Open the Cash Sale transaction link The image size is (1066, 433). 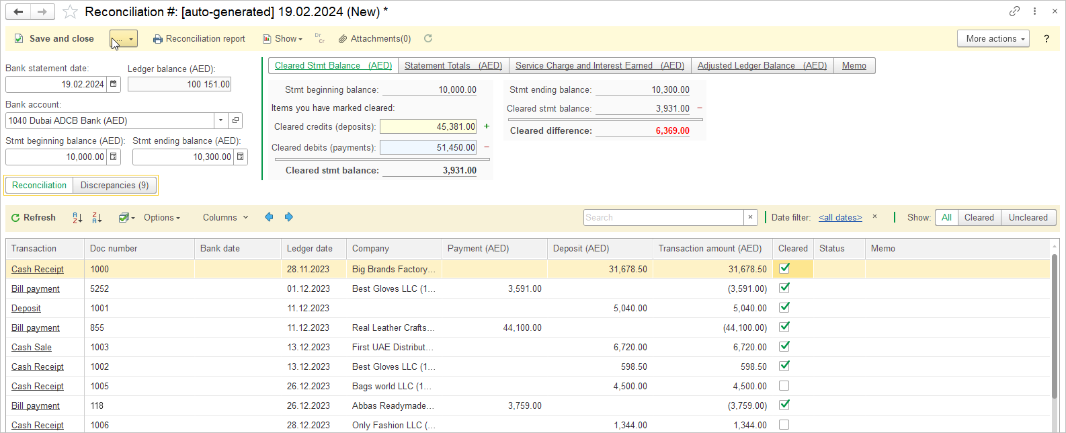tap(32, 347)
